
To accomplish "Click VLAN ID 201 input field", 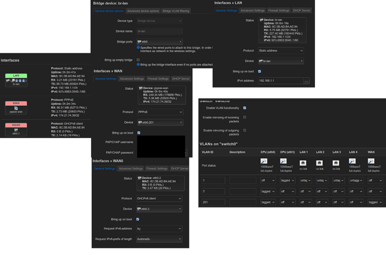I will tap(214, 202).
